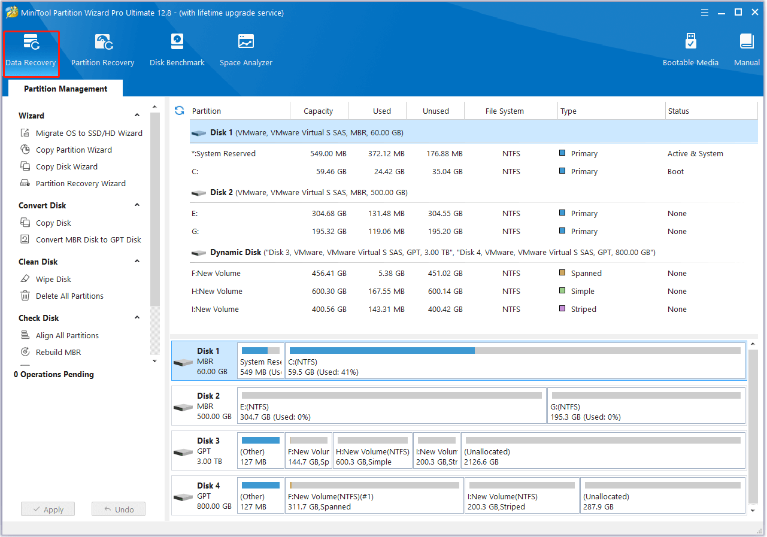Click H:New Volume block on Disk 3
Screen dimensions: 767x537
point(372,451)
